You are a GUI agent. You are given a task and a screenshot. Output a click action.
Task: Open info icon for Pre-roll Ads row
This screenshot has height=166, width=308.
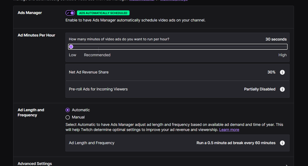[282, 89]
